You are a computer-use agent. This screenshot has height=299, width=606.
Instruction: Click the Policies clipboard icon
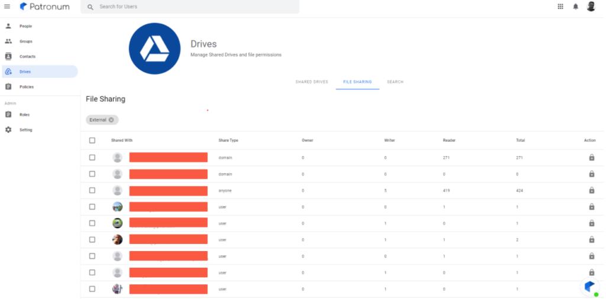[x=8, y=87]
